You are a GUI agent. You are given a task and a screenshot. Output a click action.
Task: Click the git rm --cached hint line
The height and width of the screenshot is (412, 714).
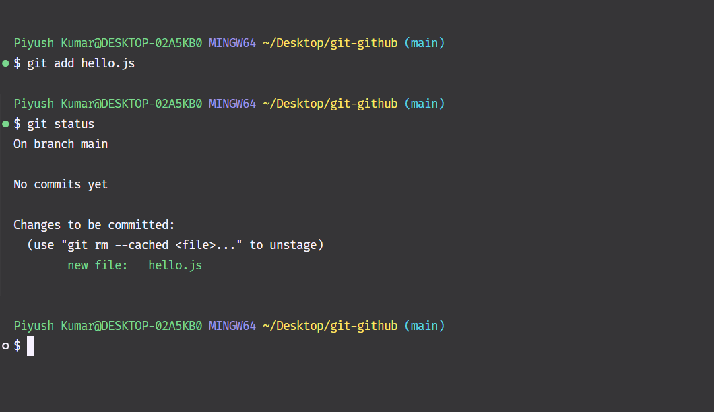click(x=175, y=245)
